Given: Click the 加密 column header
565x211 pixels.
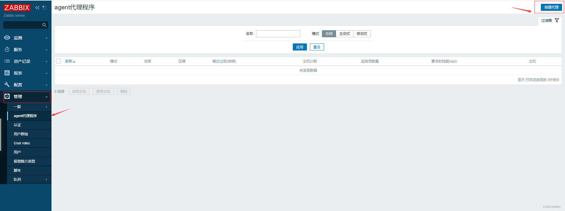Looking at the screenshot, I should (x=148, y=61).
